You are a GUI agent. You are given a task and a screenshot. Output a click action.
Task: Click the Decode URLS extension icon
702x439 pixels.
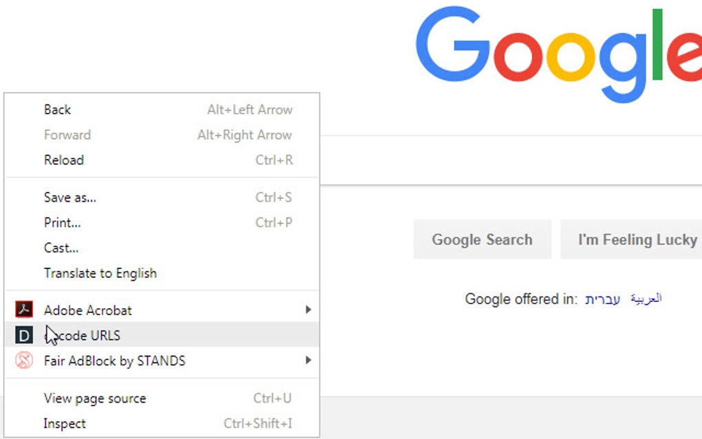click(24, 335)
